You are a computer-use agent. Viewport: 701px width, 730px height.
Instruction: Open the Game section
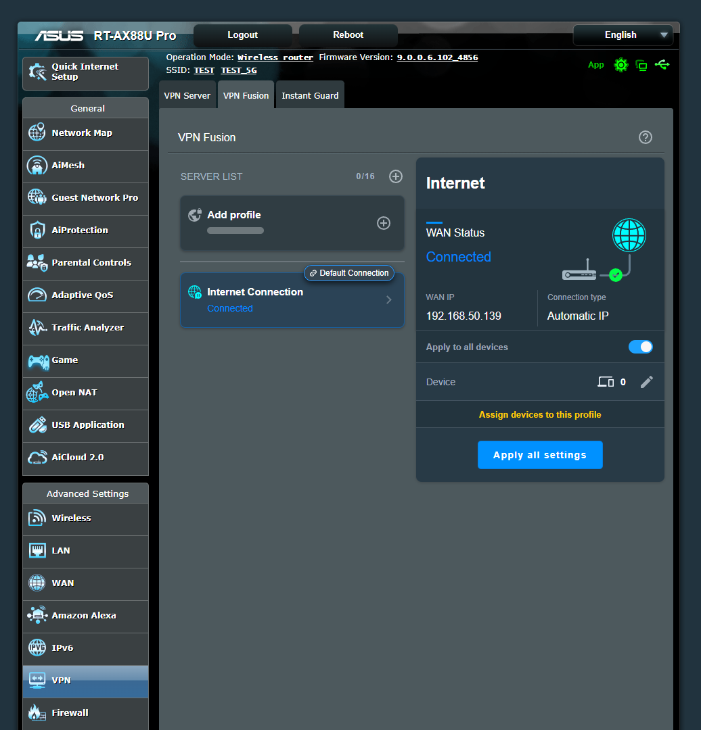click(x=85, y=361)
